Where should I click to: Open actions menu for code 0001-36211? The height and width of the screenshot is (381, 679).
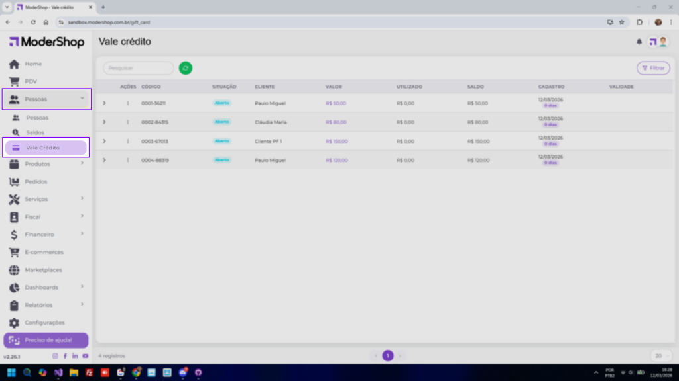pyautogui.click(x=128, y=103)
